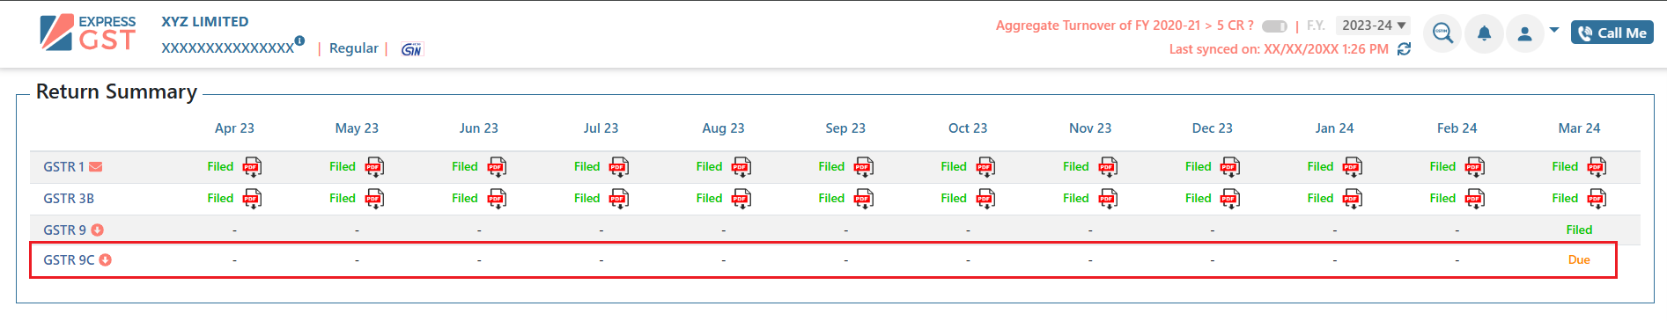Click the GSTR 3B row label
The height and width of the screenshot is (321, 1667).
(69, 199)
